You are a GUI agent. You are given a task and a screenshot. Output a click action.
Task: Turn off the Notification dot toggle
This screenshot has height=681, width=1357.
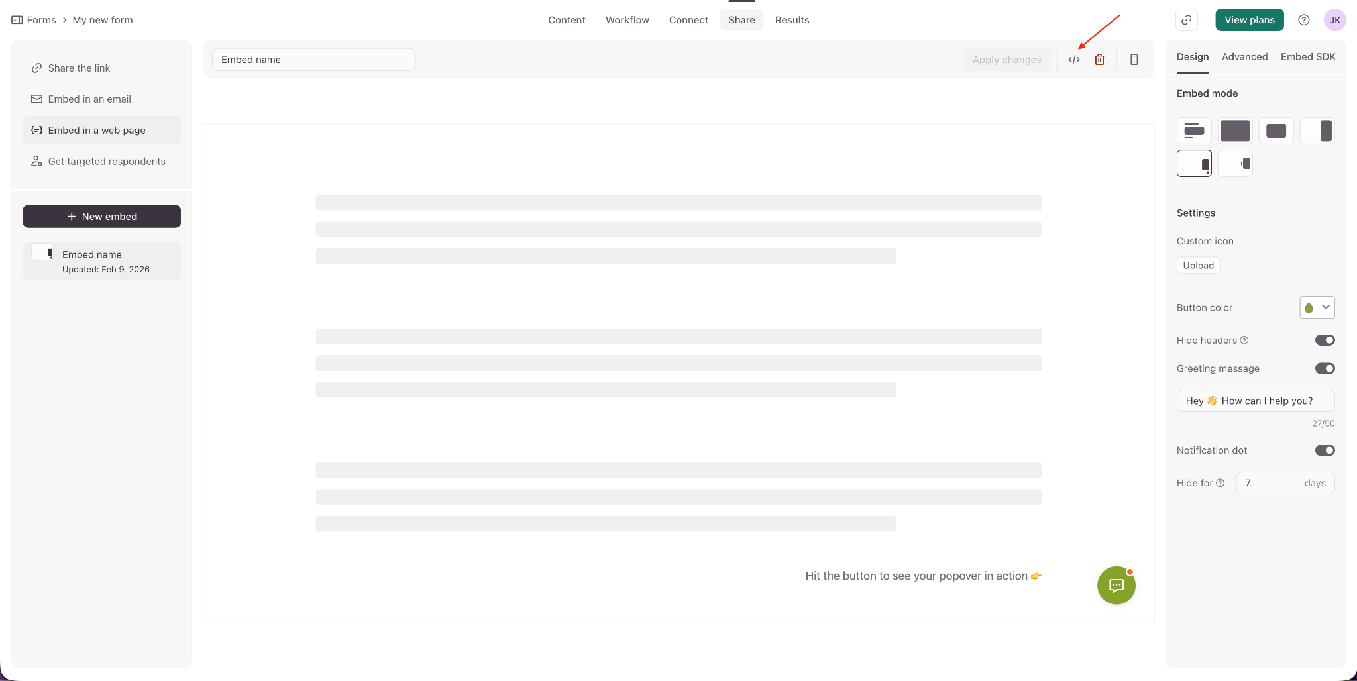pos(1325,450)
